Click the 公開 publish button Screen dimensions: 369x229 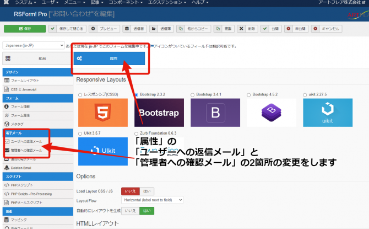[271, 29]
